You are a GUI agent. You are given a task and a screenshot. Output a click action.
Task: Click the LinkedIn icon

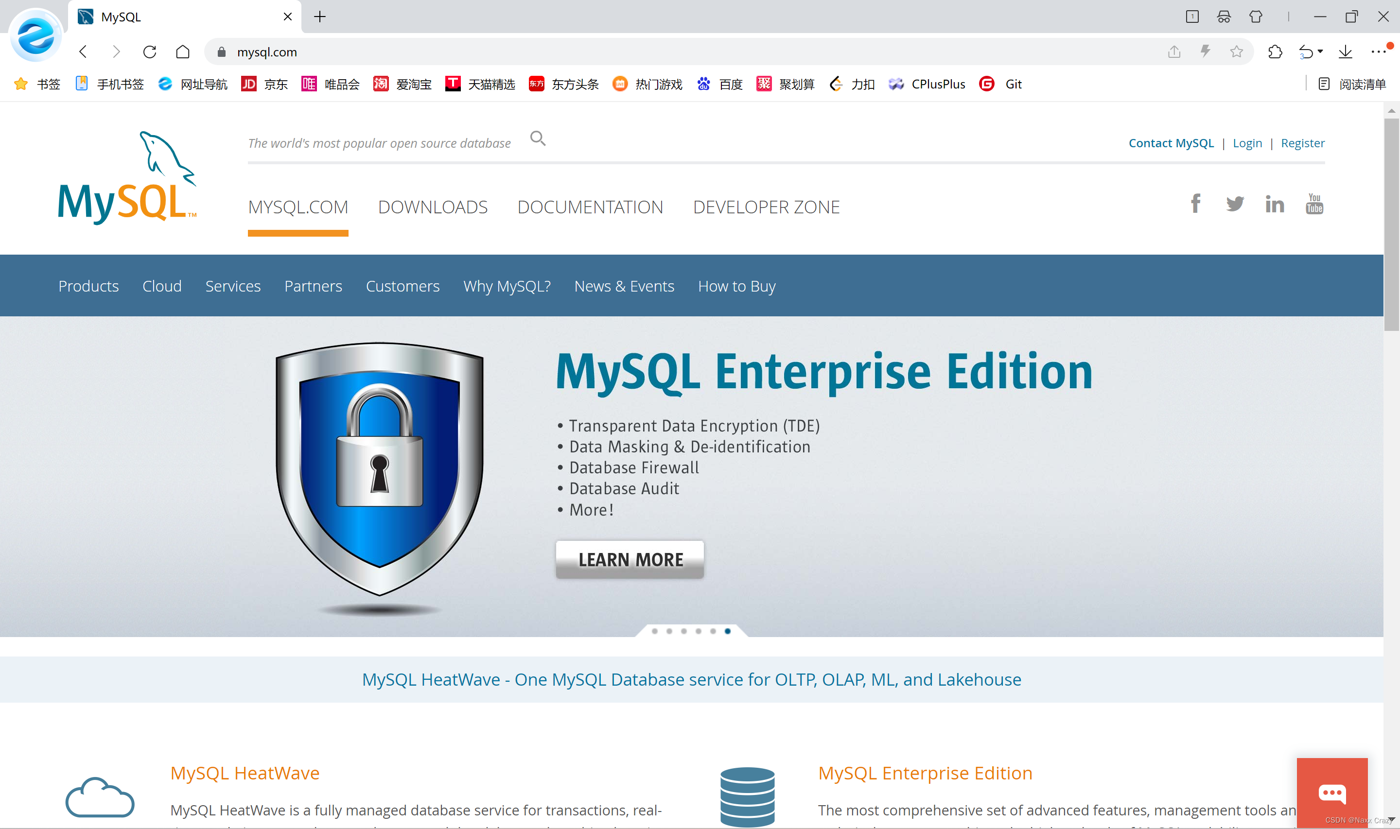pyautogui.click(x=1274, y=205)
